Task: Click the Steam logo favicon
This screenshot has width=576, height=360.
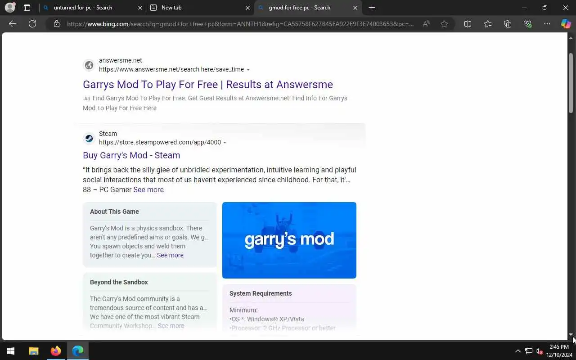Action: pos(89,138)
